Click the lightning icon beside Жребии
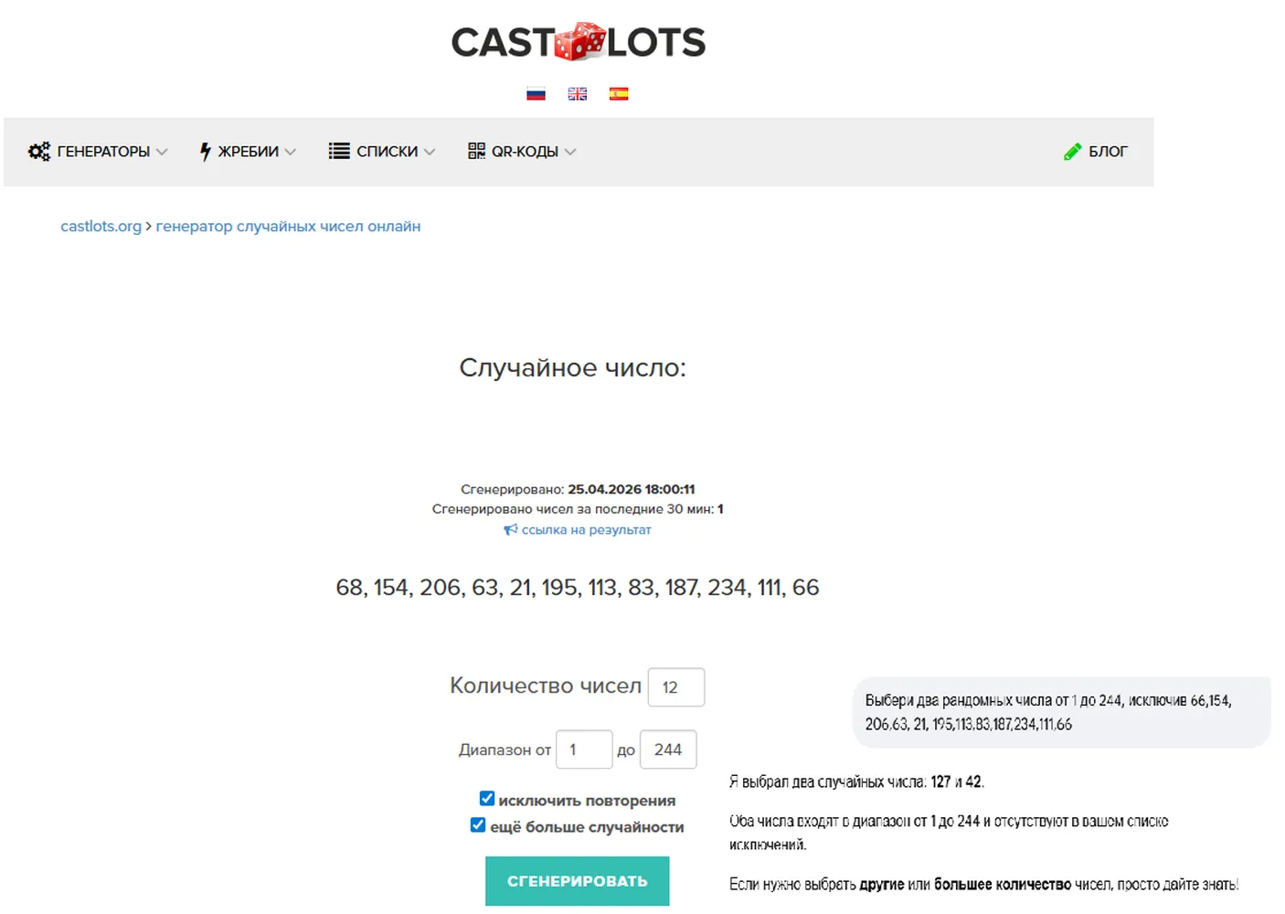The height and width of the screenshot is (914, 1285). (x=206, y=152)
